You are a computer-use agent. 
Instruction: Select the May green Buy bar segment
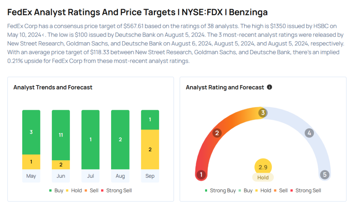pyautogui.click(x=31, y=132)
